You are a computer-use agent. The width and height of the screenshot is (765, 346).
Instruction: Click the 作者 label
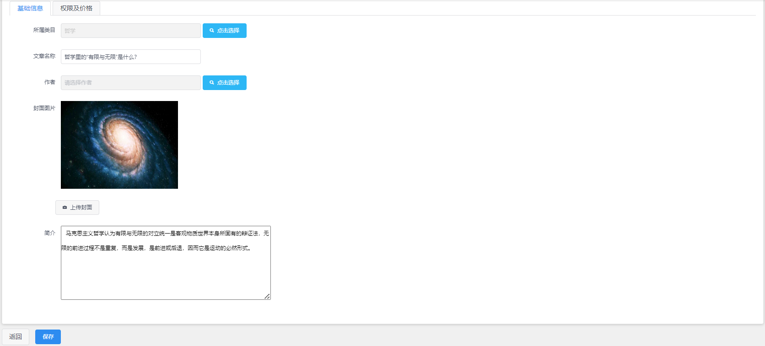(50, 82)
